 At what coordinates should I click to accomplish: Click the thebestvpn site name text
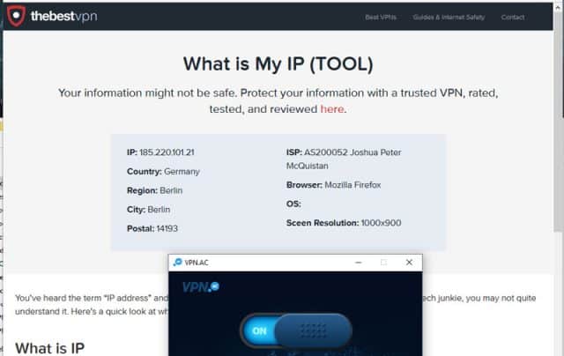point(63,16)
